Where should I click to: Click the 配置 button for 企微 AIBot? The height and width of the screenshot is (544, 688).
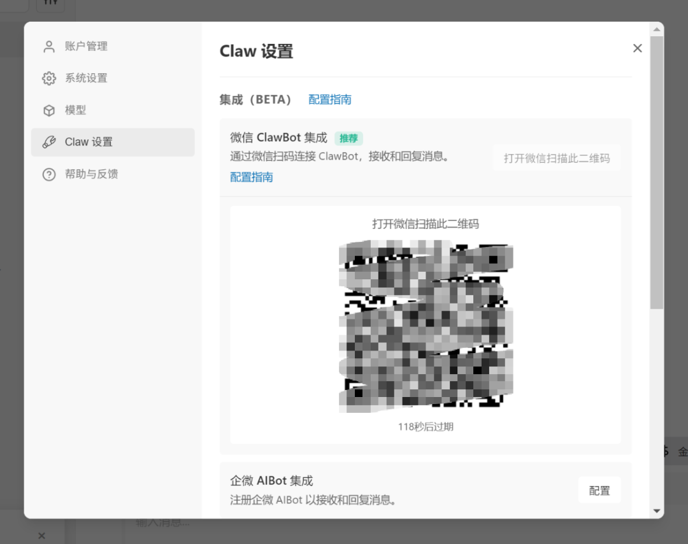click(599, 490)
